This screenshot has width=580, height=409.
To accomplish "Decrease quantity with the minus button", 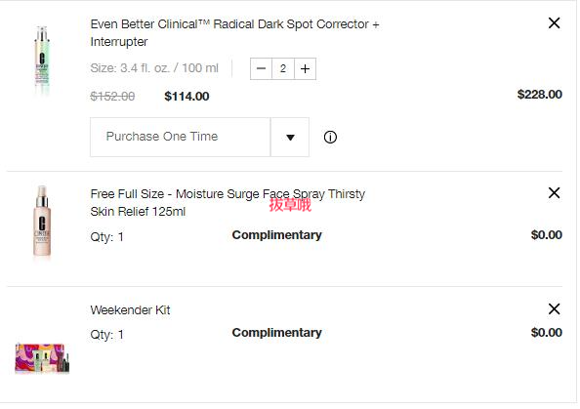I will point(261,68).
